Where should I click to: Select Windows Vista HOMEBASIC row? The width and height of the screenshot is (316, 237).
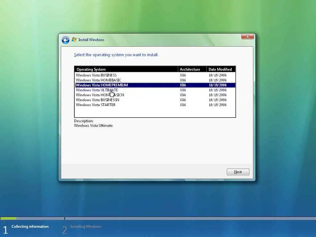click(x=155, y=80)
